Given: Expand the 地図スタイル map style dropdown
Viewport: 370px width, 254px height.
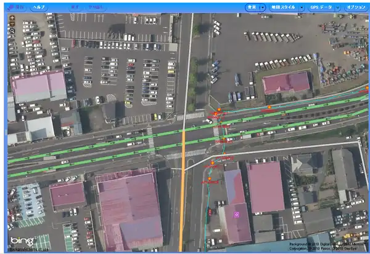Looking at the screenshot, I should point(287,7).
